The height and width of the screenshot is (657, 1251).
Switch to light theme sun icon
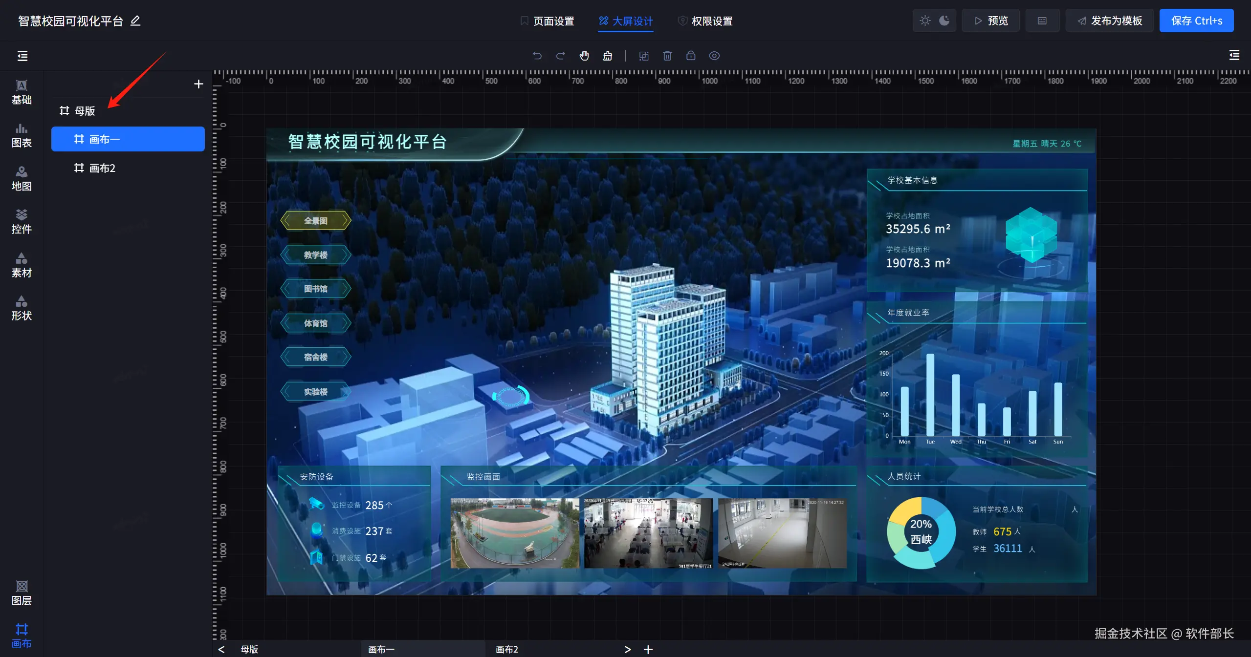coord(925,21)
